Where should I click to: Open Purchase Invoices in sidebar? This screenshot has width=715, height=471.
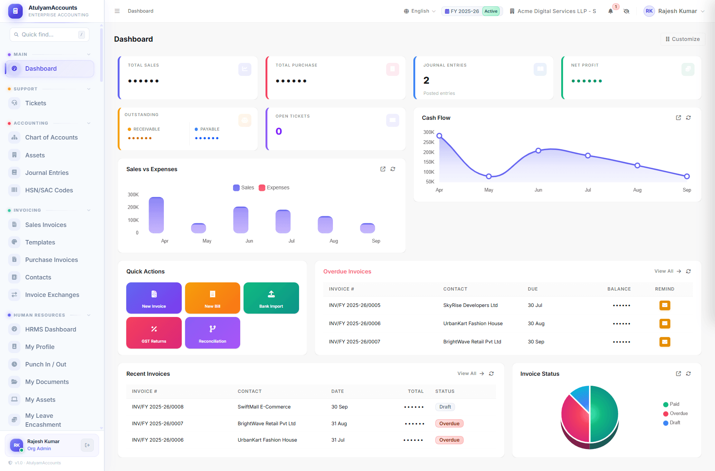click(50, 260)
